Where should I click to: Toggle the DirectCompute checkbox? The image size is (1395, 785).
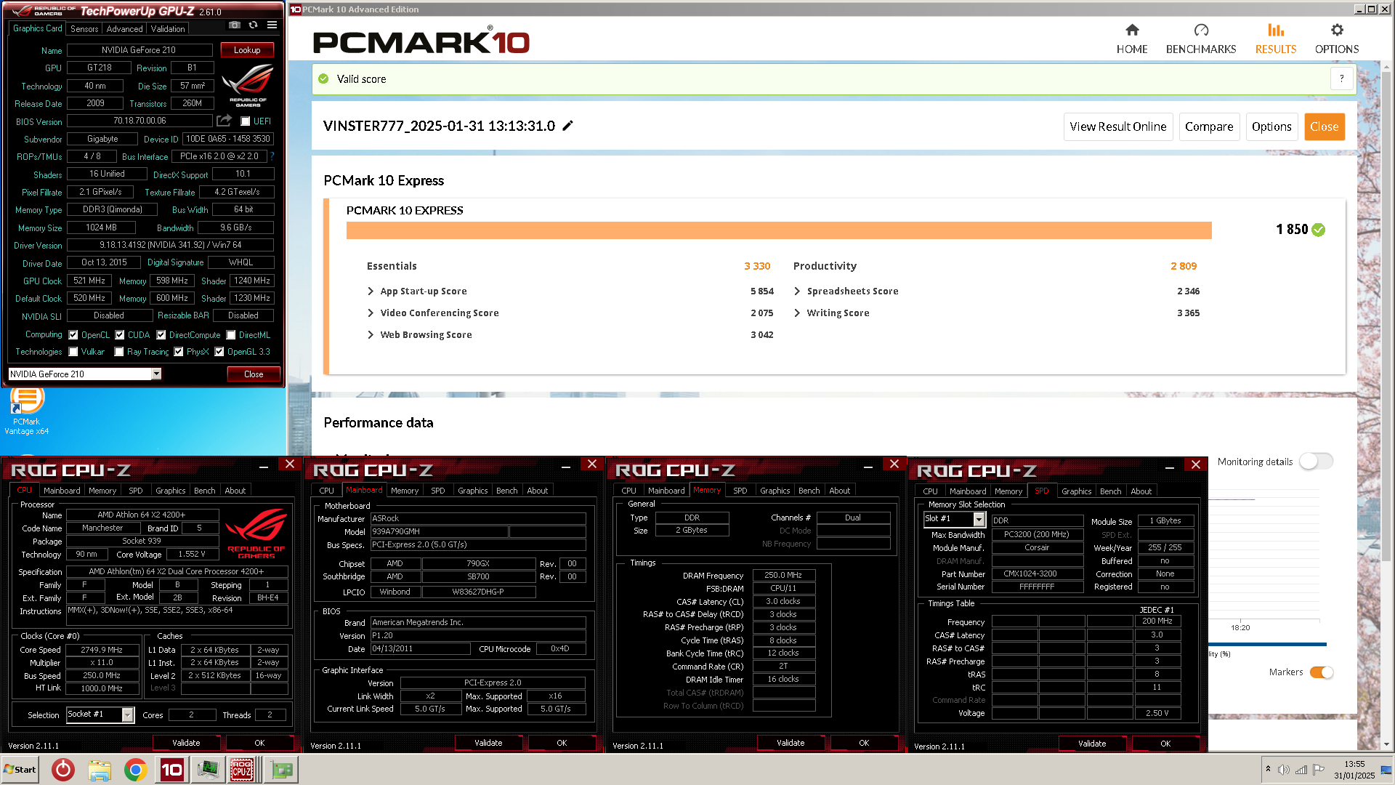[161, 335]
